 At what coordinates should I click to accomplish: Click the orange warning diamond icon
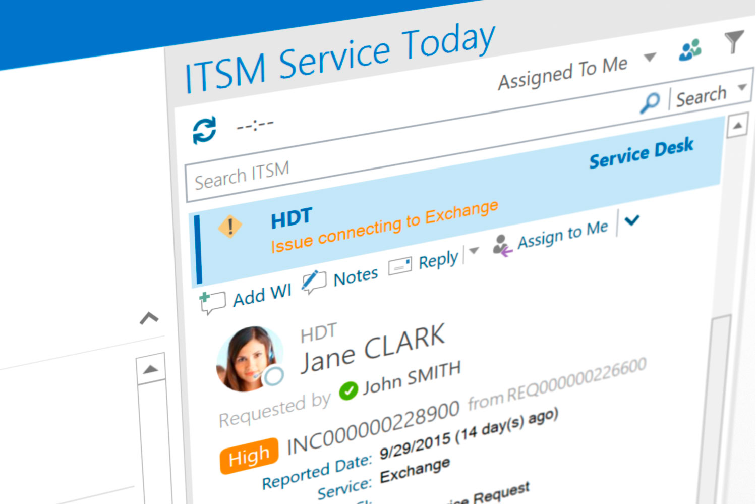coord(230,227)
